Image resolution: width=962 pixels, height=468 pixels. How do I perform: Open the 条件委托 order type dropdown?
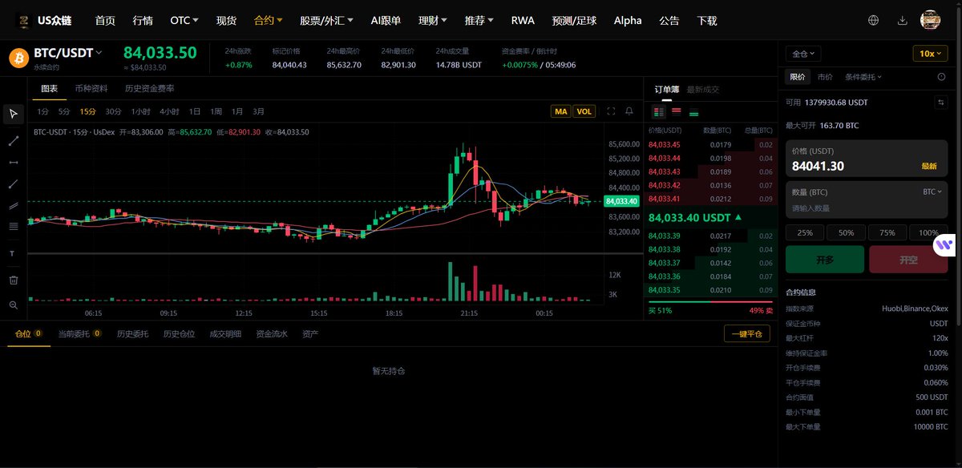tap(863, 77)
